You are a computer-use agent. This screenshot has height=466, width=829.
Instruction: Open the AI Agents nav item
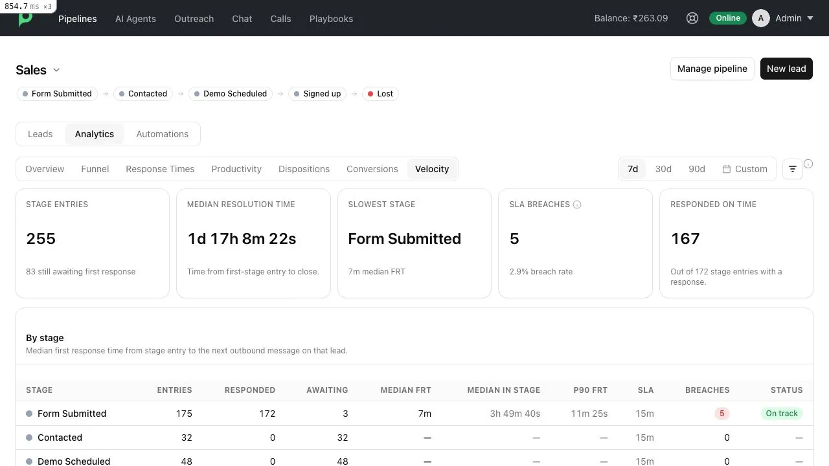pyautogui.click(x=135, y=19)
